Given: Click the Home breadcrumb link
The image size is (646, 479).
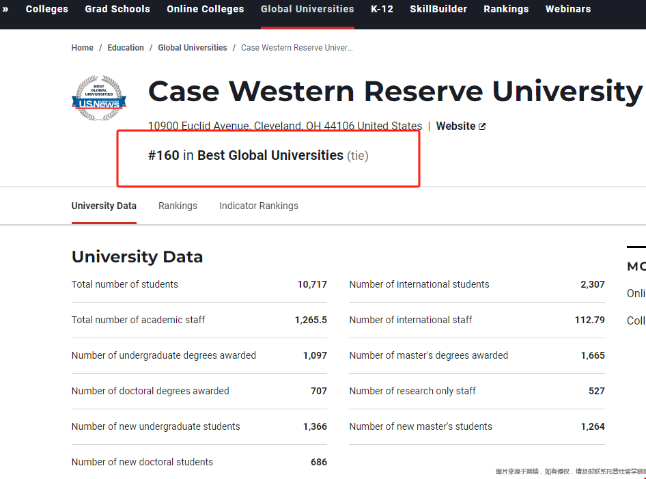Looking at the screenshot, I should click(x=83, y=48).
